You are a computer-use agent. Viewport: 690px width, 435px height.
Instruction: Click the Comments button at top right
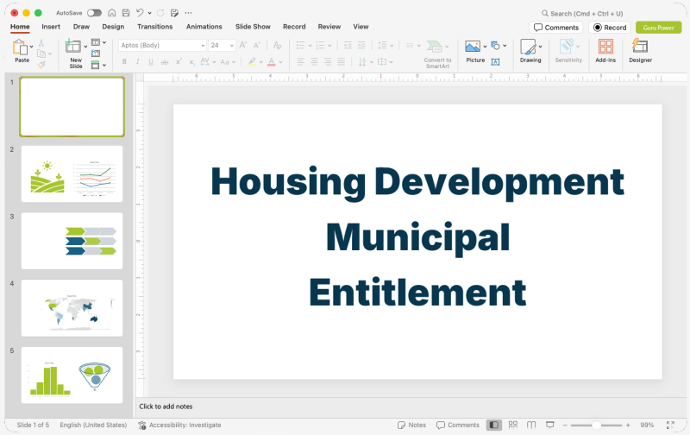click(556, 28)
